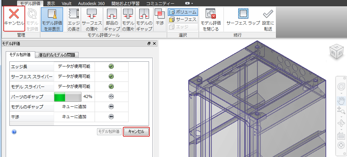This screenshot has height=157, width=347.
Task: Activate the Pan hand tool
Action: tap(341, 101)
